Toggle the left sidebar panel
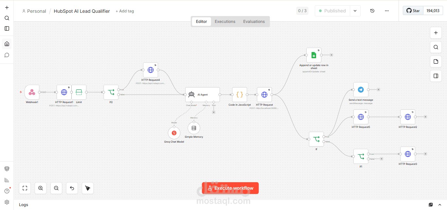Viewport: 447px width, 210px height. 7,28
